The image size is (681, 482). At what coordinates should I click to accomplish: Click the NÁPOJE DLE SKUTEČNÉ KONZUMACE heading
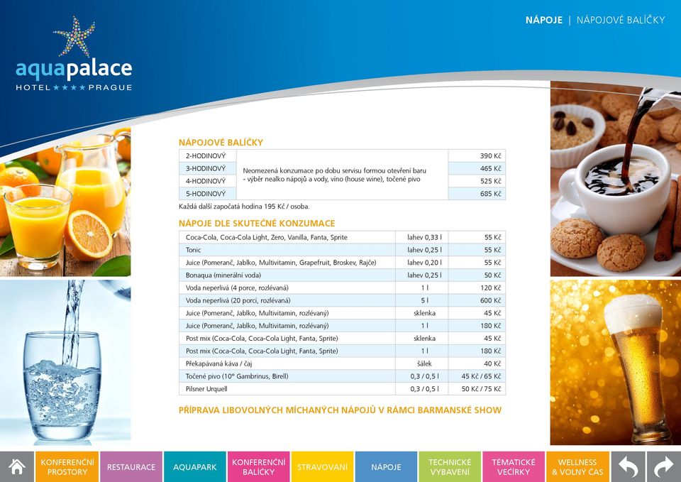(x=257, y=224)
